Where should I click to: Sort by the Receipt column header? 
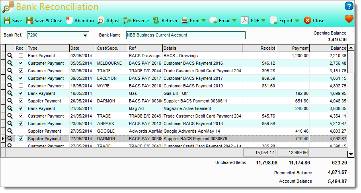point(259,48)
